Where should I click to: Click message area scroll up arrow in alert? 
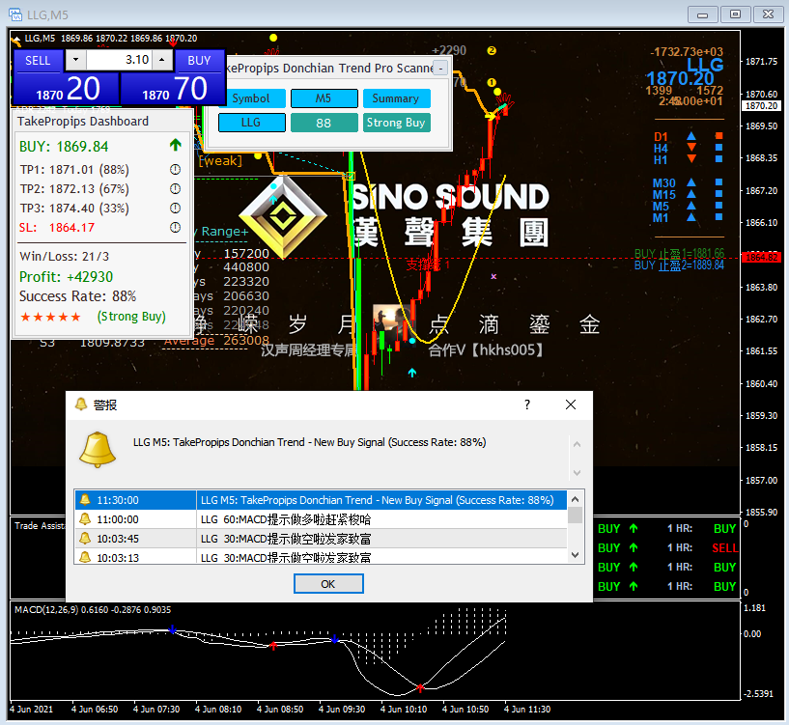coord(577,444)
